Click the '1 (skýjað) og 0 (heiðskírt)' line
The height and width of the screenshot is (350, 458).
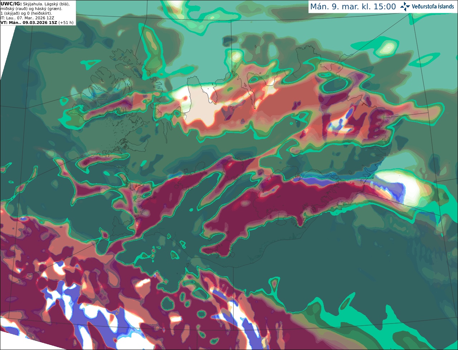[x=26, y=13]
